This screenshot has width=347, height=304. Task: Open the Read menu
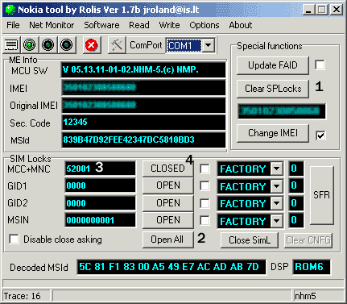point(139,25)
